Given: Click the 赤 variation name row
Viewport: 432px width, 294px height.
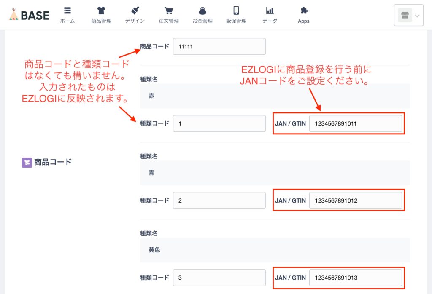Looking at the screenshot, I should [275, 96].
